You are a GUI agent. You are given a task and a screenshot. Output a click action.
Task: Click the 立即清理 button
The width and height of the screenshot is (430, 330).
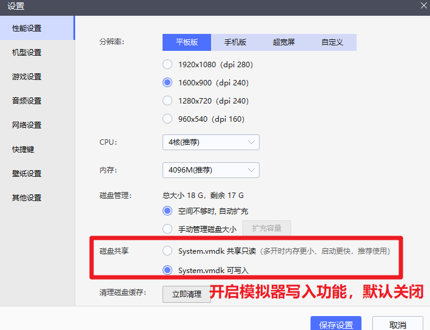186,294
